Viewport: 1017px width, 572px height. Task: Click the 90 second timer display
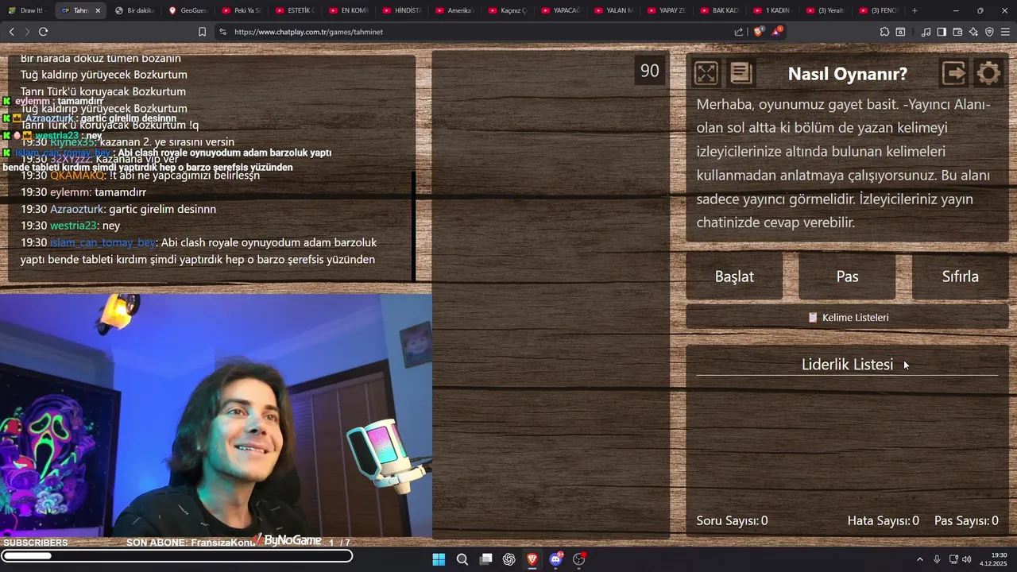(650, 71)
